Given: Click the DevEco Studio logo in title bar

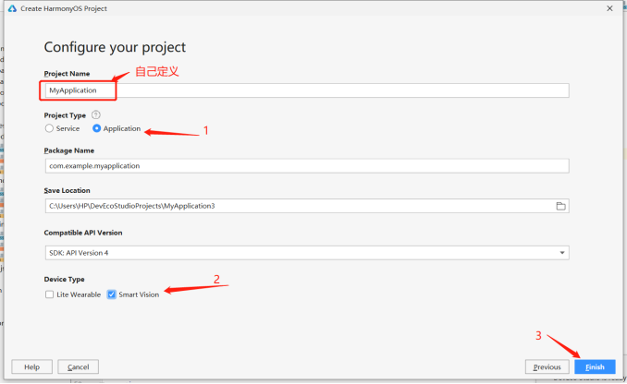Looking at the screenshot, I should pos(12,8).
